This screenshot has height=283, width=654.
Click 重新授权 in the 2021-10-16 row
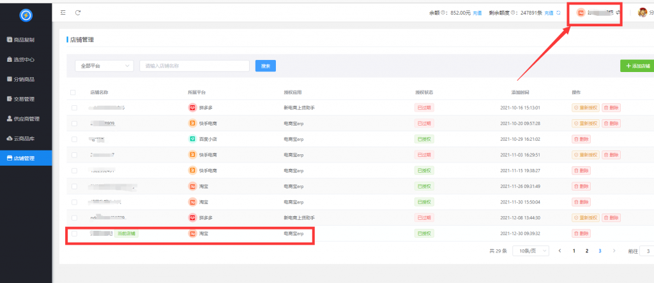pos(586,108)
